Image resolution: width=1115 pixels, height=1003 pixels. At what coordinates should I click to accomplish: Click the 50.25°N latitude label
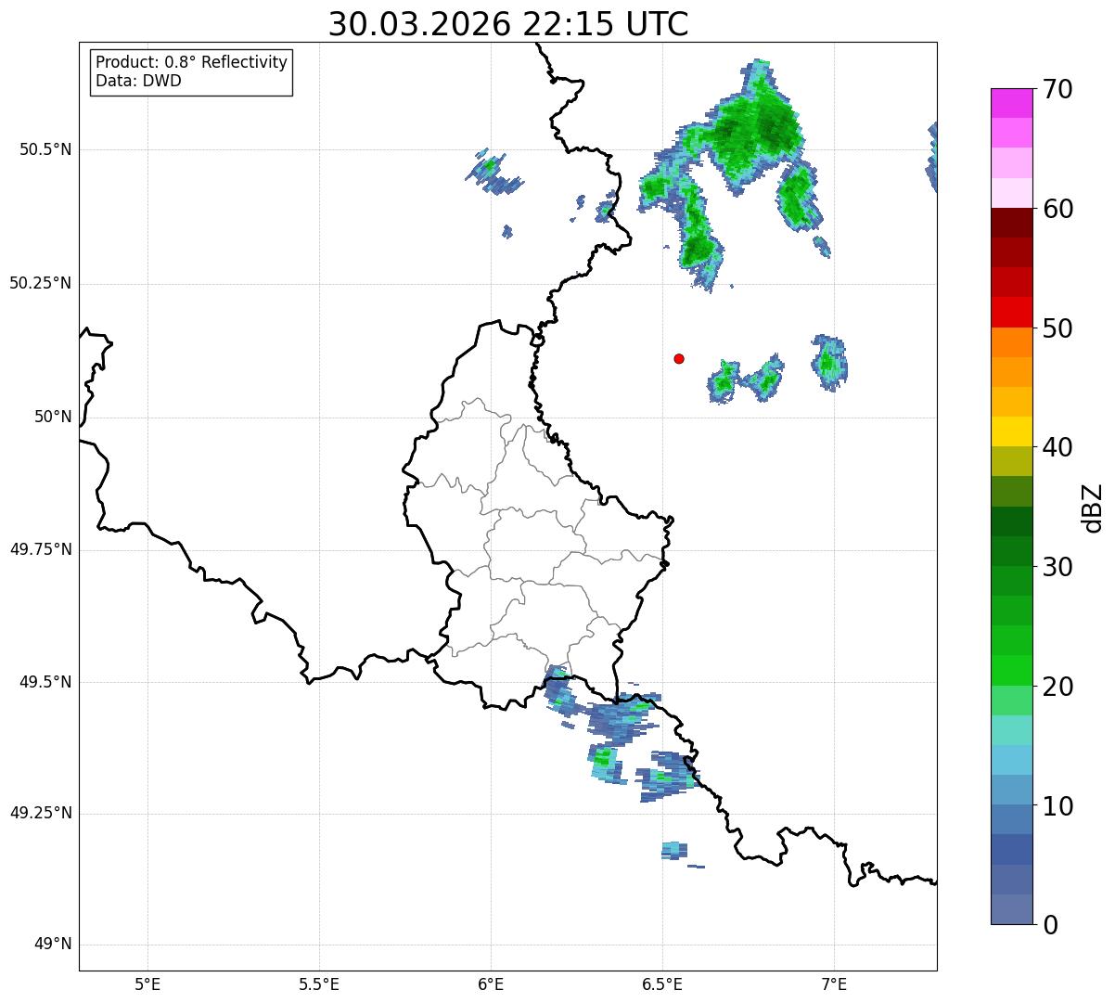(x=40, y=283)
